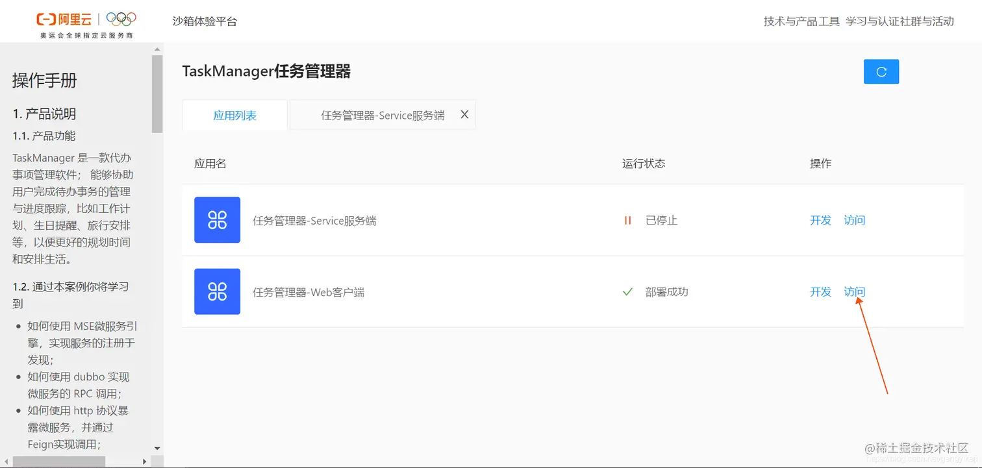Click horizontal scrollbar right arrow
982x468 pixels.
(x=145, y=462)
